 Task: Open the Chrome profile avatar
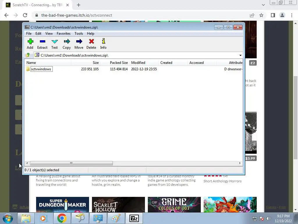coord(282,15)
